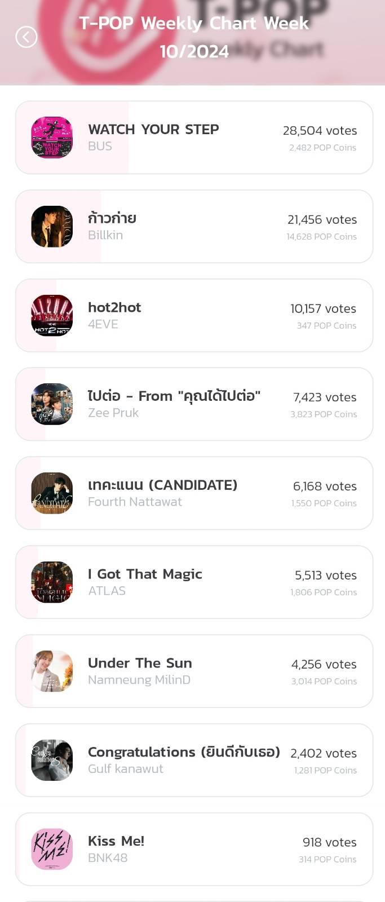Tap the back arrow icon
Image resolution: width=385 pixels, height=902 pixels.
(26, 37)
